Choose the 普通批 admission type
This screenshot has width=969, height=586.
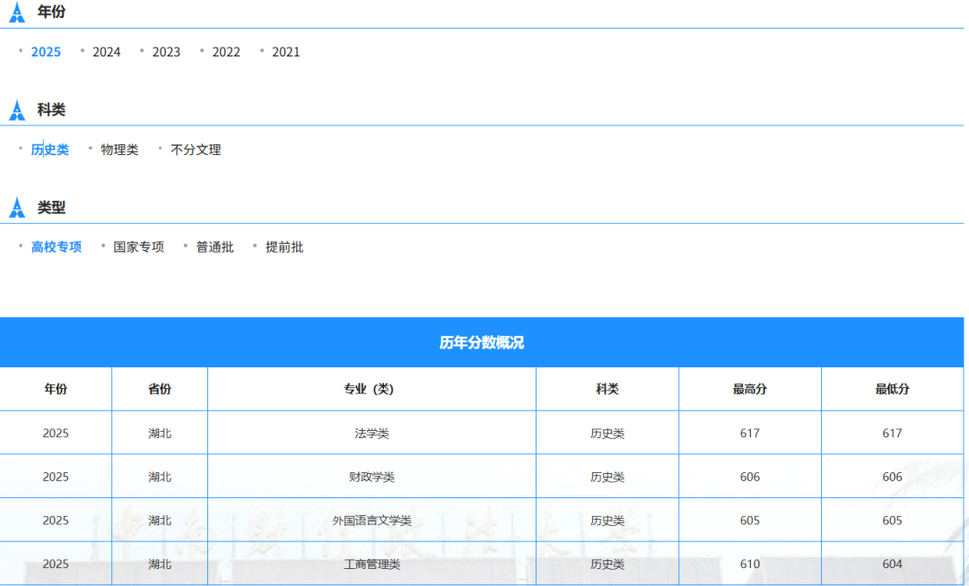coord(215,246)
